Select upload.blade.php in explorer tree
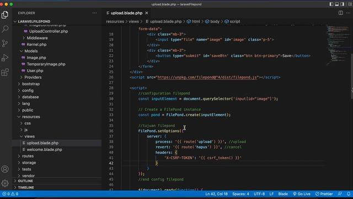Screen dimensions: 353x199 [x=42, y=143]
